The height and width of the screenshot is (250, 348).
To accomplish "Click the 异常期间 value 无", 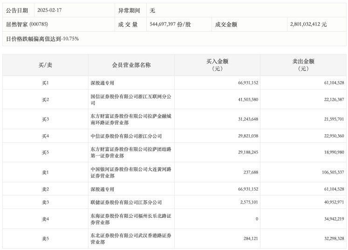I will [153, 10].
